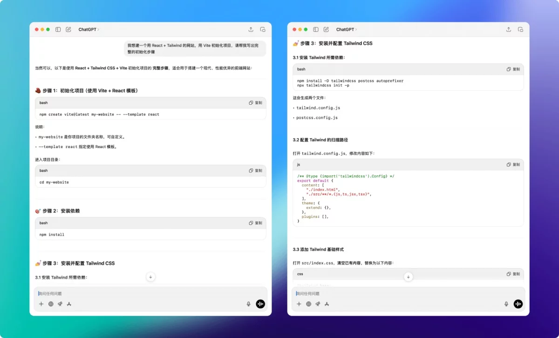
Task: Focus the message input field in the left window
Action: [140, 294]
